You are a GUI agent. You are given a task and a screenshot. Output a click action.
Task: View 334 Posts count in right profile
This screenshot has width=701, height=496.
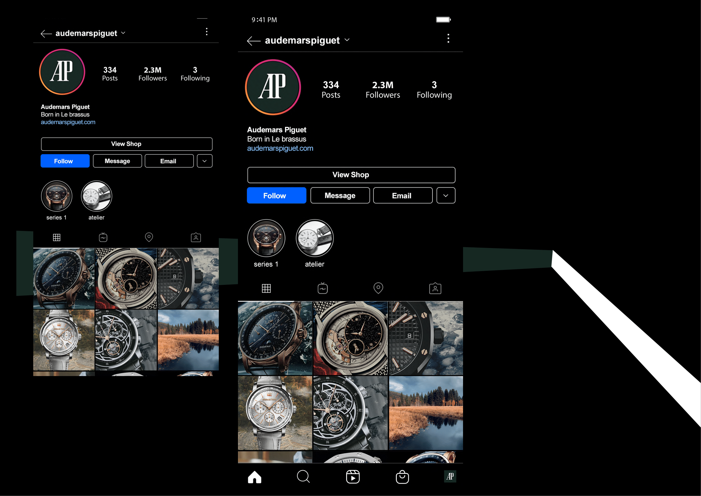tap(331, 89)
